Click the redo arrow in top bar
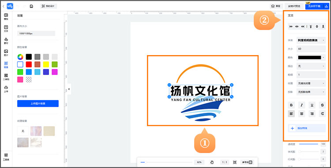Screen dimensions: 331x168 (x=24, y=6)
